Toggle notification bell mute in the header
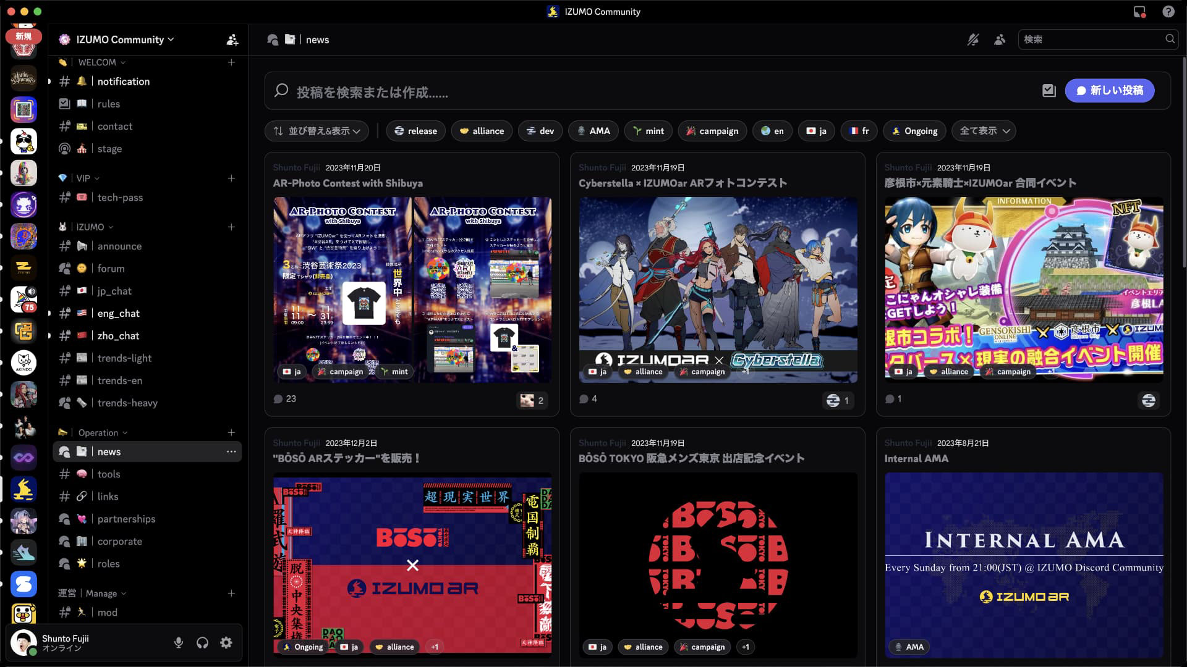The image size is (1187, 667). 973,40
